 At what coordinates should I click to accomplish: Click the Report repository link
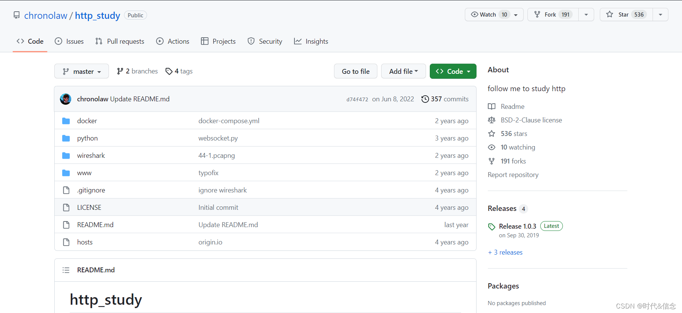pos(513,175)
